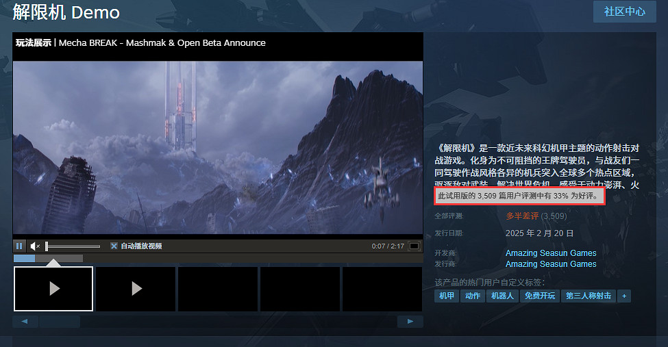This screenshot has height=347, width=668.
Task: Click the 解限机 Demo title
Action: click(x=66, y=12)
